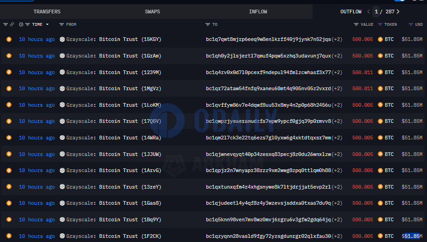Expand (+2) recipients in 15KGY row
Image resolution: width=427 pixels, height=242 pixels.
click(x=337, y=39)
